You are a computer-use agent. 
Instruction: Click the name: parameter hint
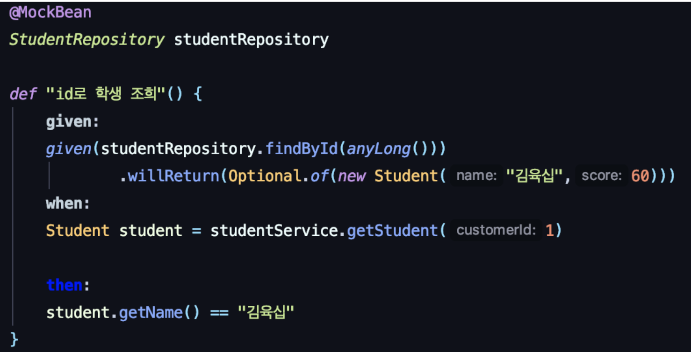[476, 176]
